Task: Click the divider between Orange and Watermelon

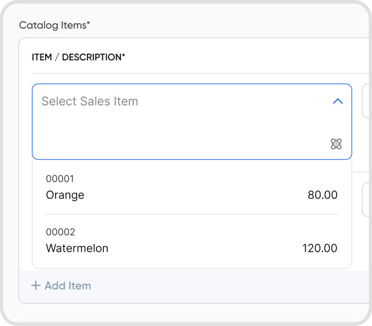Action: (192, 214)
